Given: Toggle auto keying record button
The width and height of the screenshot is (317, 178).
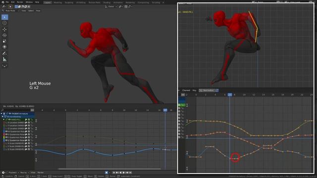Looking at the screenshot, I should tap(106, 173).
